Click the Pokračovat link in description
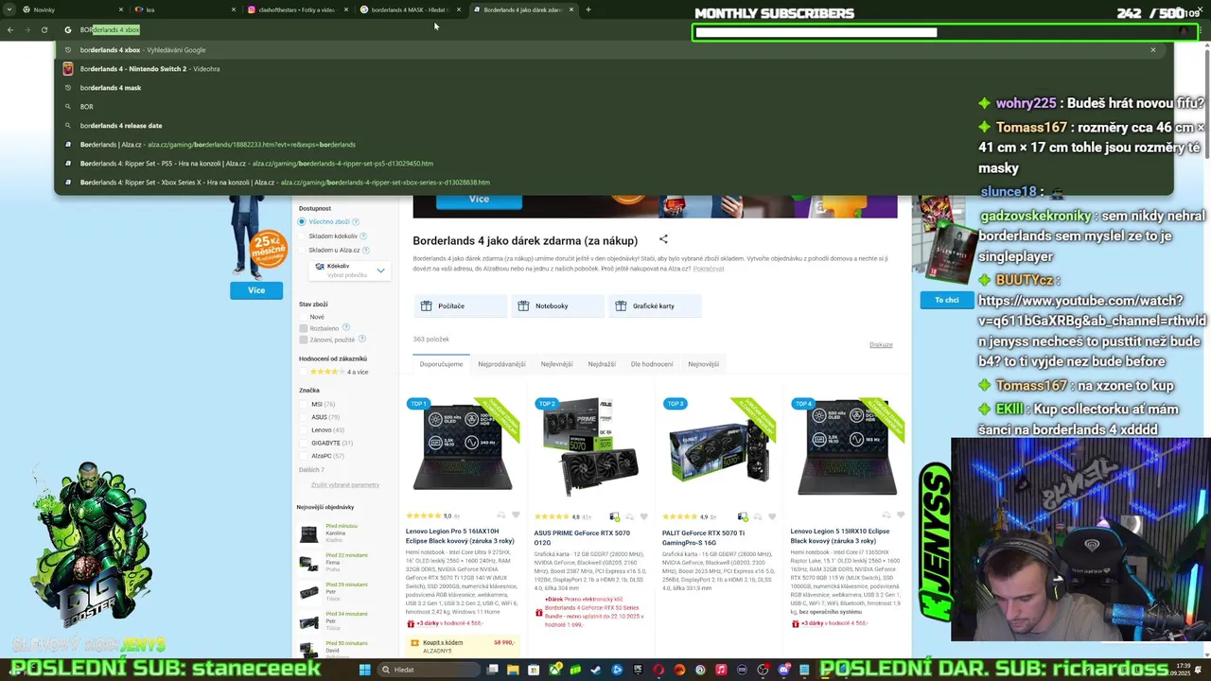 pos(708,269)
